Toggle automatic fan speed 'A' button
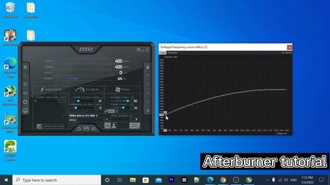This screenshot has width=330, height=185. [x=107, y=125]
